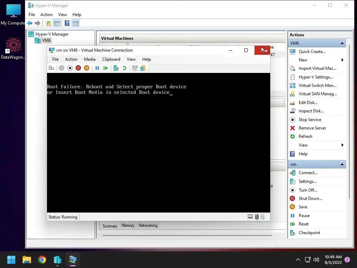
Task: Switch to the Summary tab
Action: pos(110,226)
